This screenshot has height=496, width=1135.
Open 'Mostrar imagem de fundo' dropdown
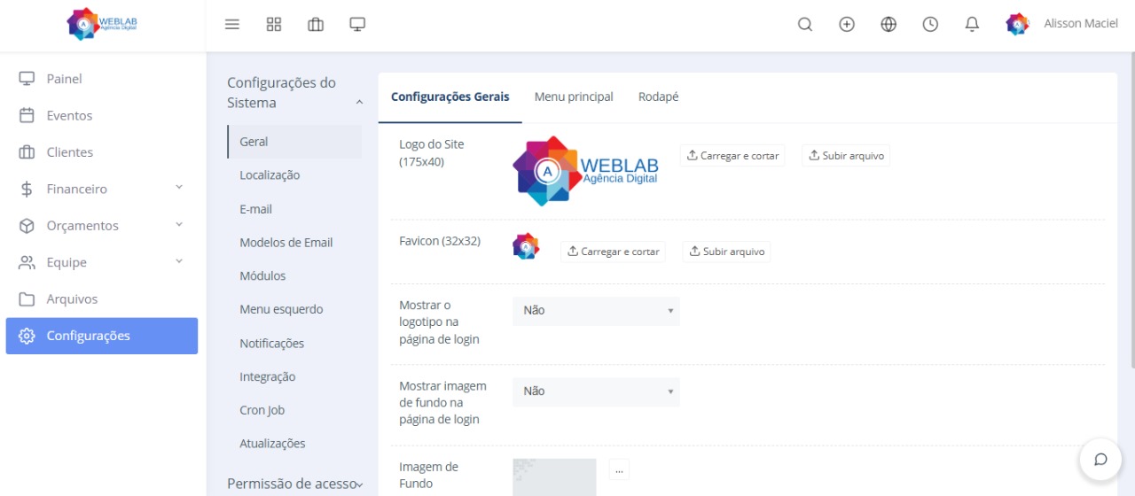[596, 391]
